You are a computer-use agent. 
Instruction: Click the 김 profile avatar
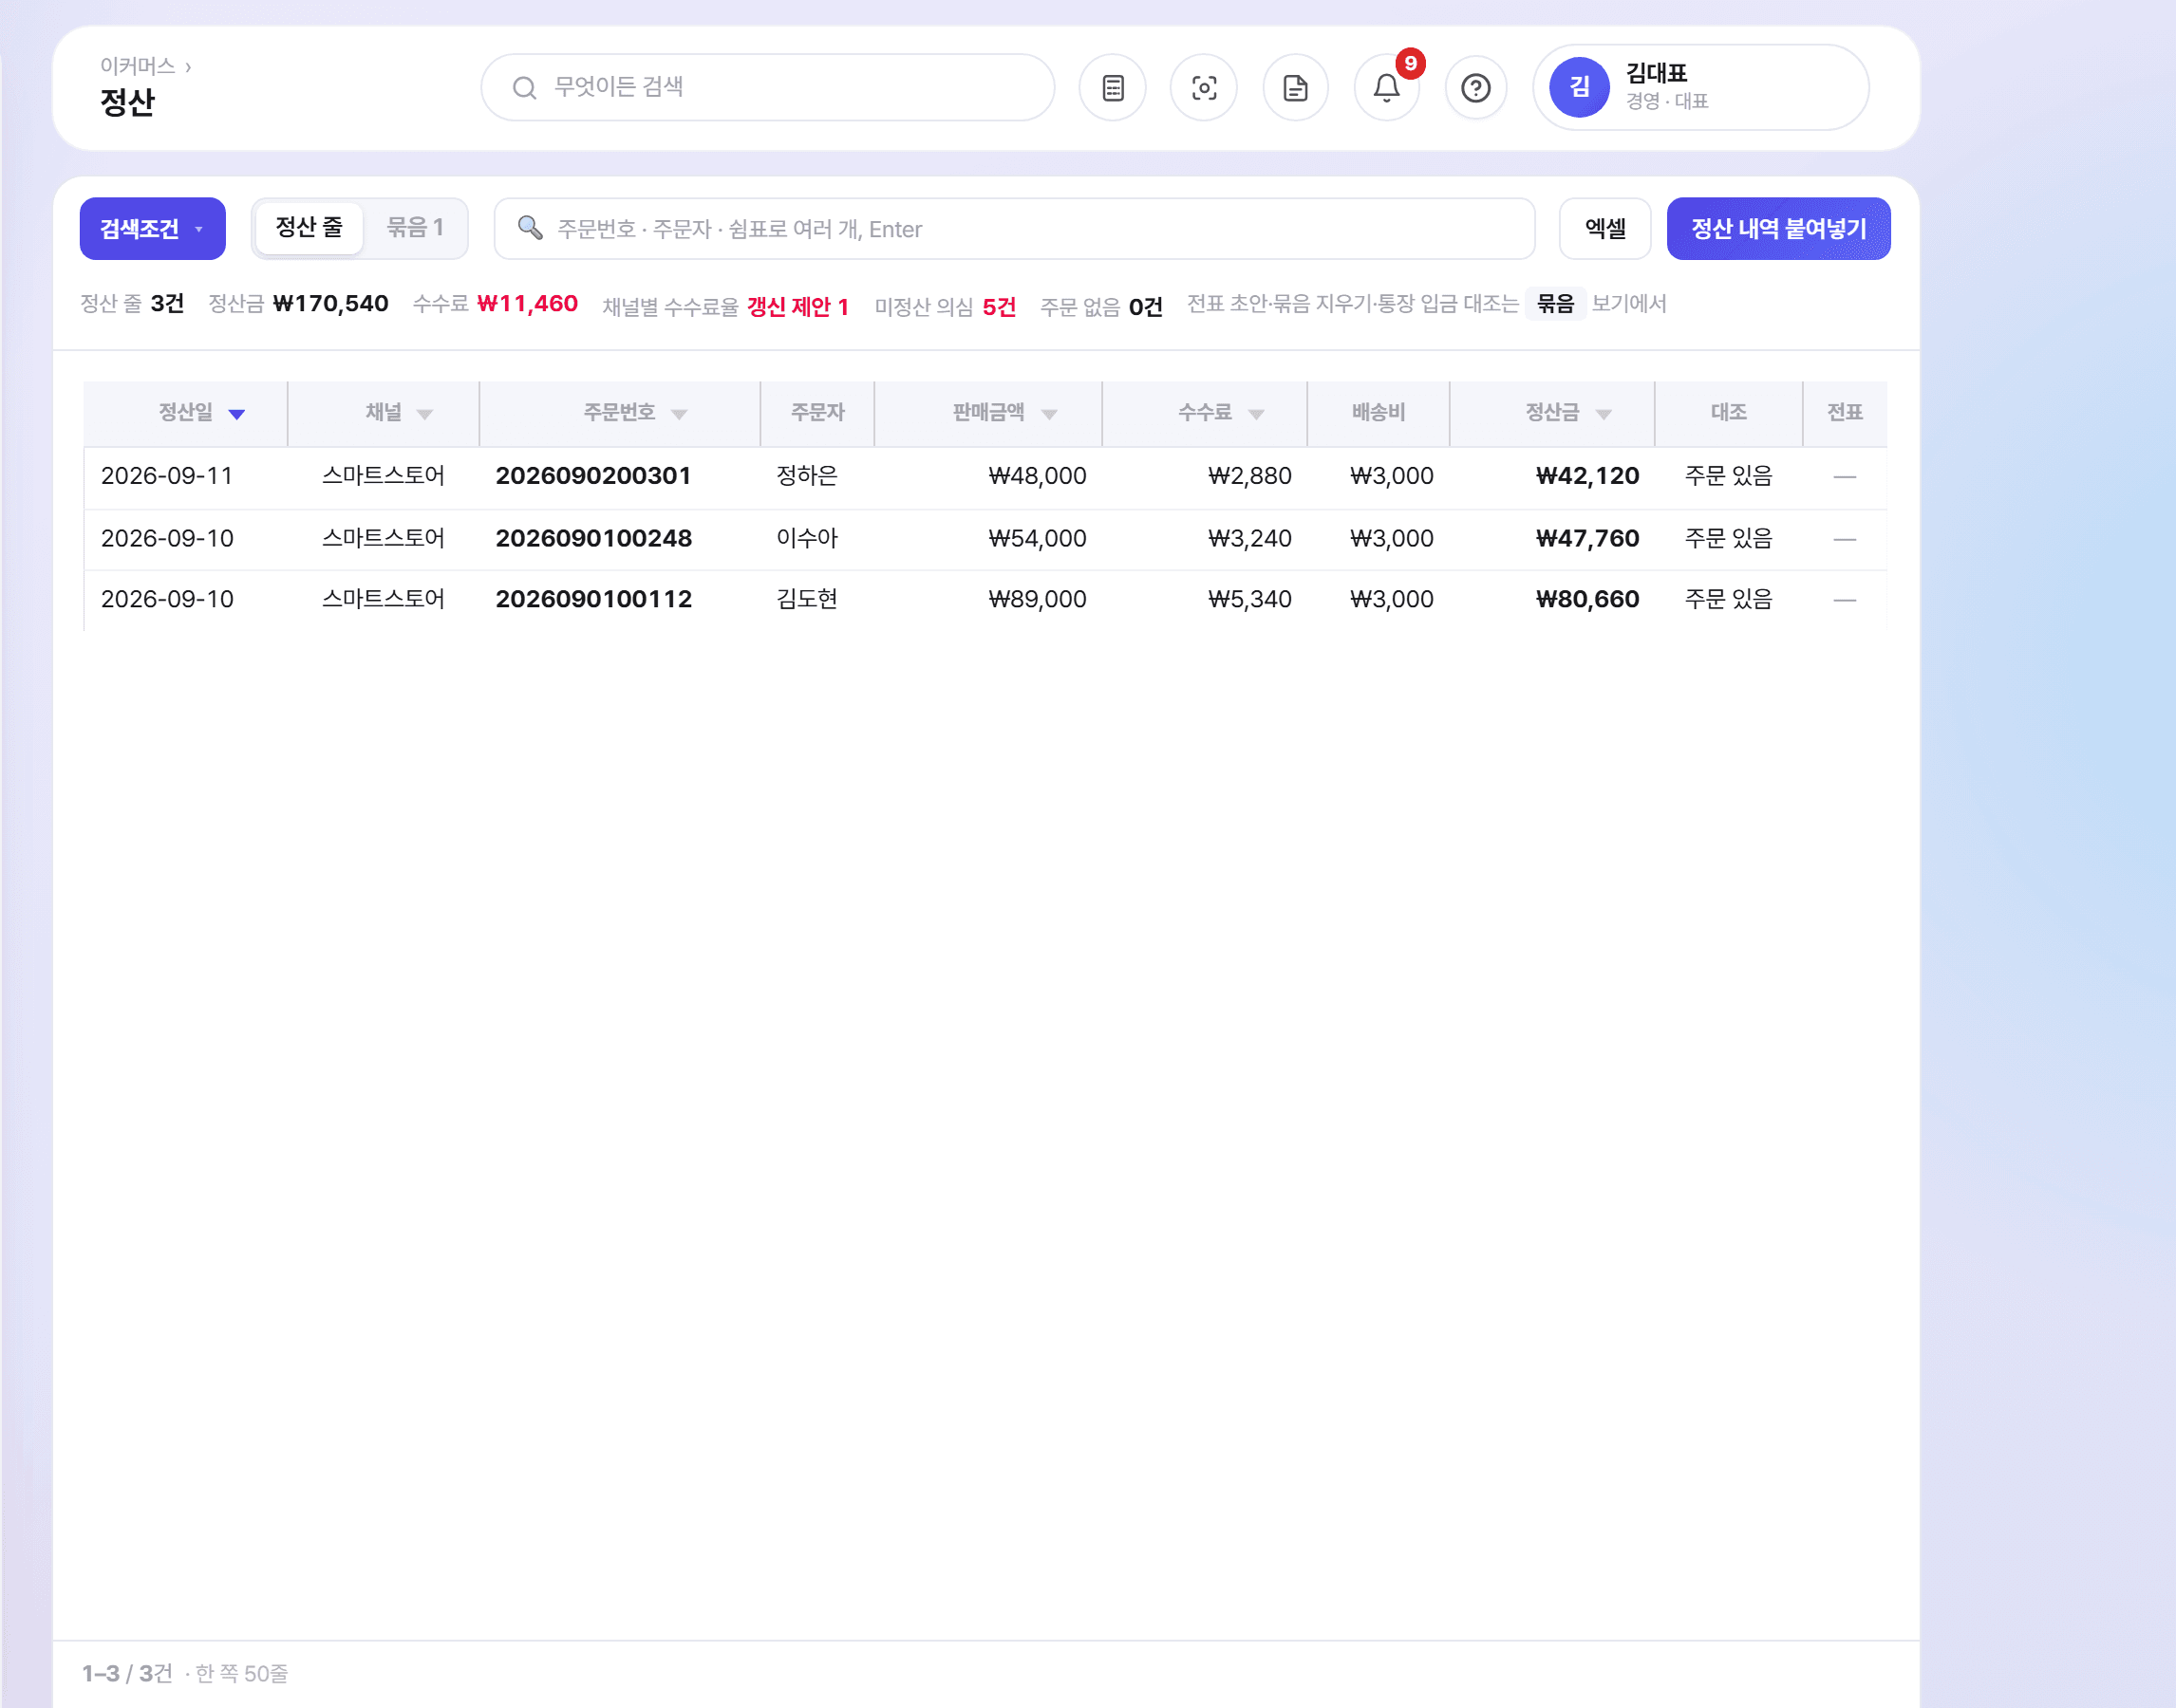point(1579,87)
